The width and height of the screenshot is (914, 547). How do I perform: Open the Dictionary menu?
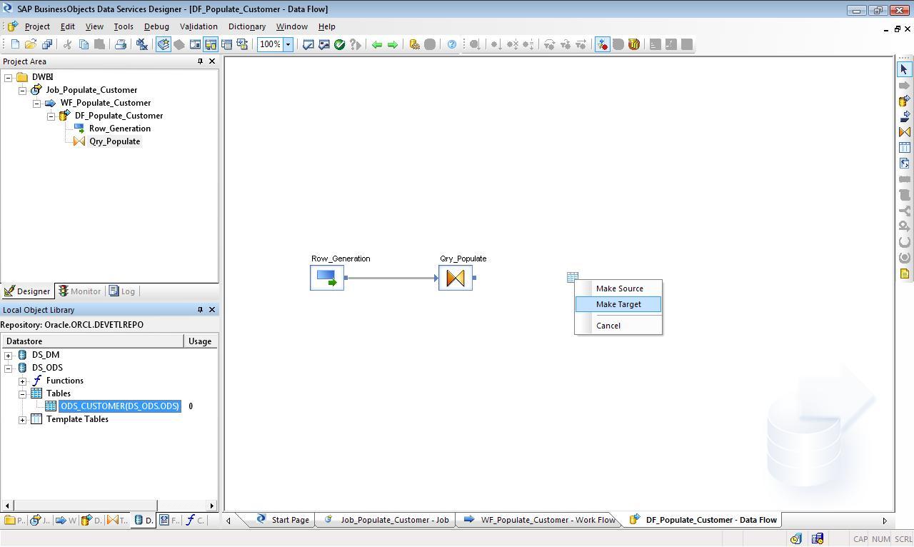coord(247,26)
